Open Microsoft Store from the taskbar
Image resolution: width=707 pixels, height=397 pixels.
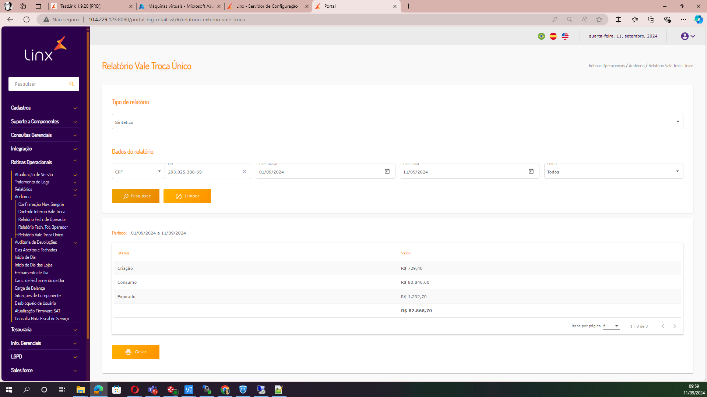117,390
